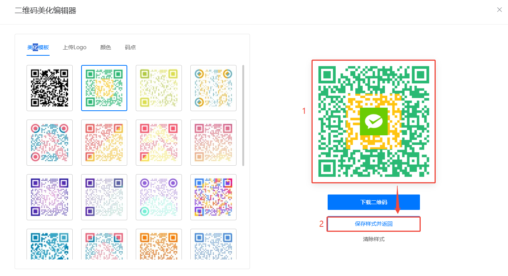Select the plain black QR code template
Screen dimensions: 508x276
click(x=50, y=88)
